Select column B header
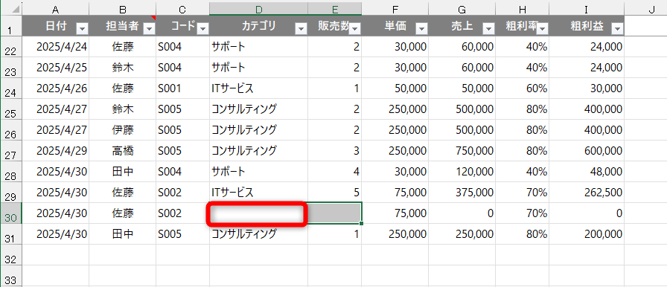This screenshot has width=667, height=287. [x=123, y=9]
